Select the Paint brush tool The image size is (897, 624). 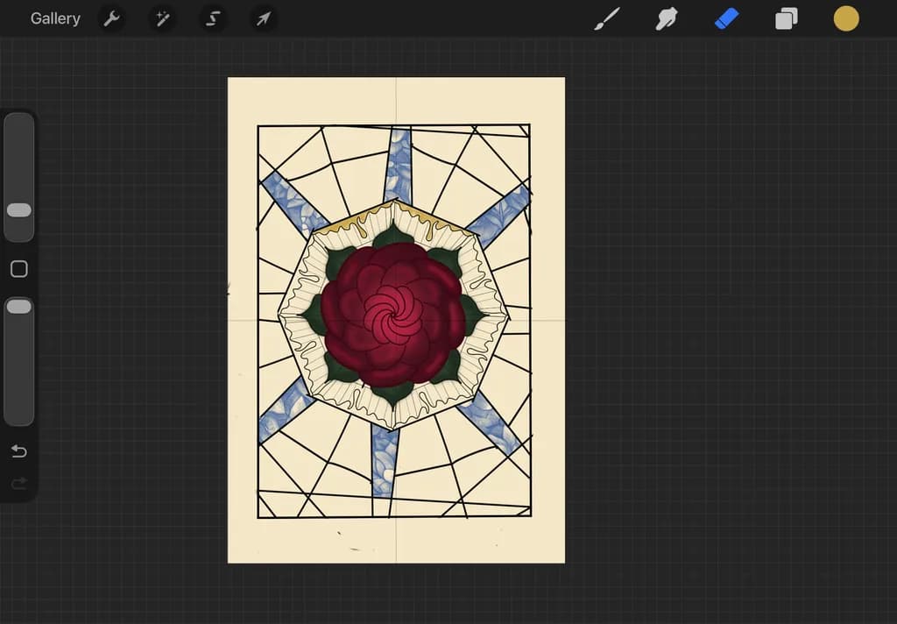[607, 19]
